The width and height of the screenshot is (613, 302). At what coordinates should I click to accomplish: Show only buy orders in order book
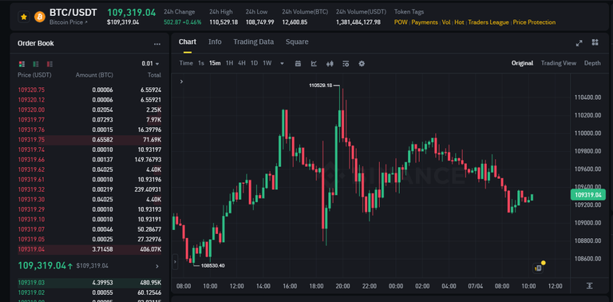pos(36,64)
